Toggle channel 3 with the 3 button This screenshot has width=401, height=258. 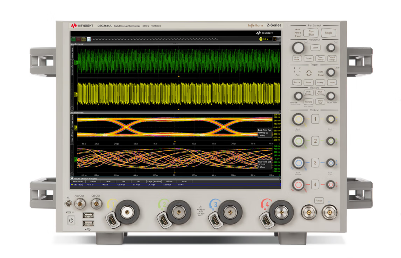tap(315, 162)
